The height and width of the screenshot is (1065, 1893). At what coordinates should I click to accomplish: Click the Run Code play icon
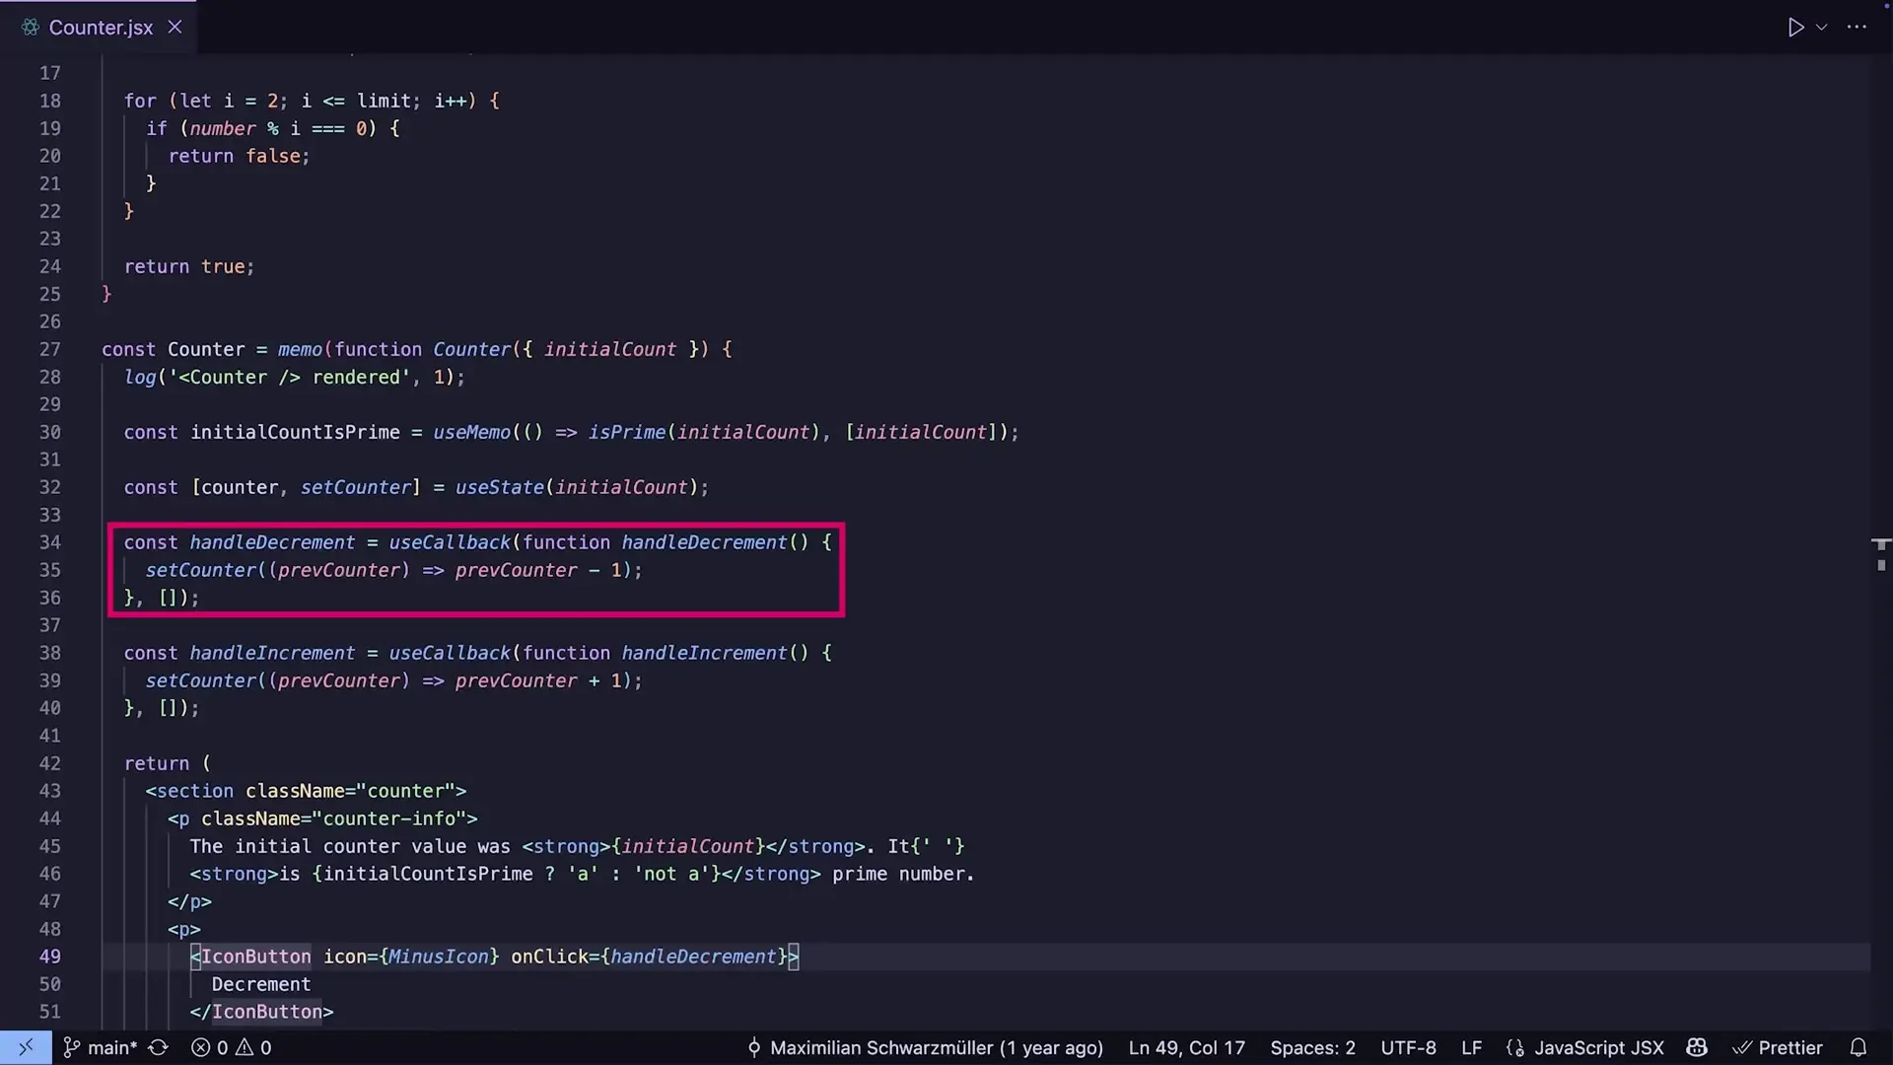1795,28
